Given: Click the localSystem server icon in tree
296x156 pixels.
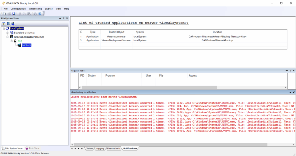Looking at the screenshot, I should pyautogui.click(x=7, y=28).
